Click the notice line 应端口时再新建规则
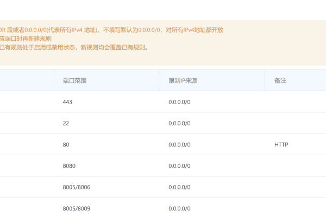The image size is (326, 217). pyautogui.click(x=26, y=39)
